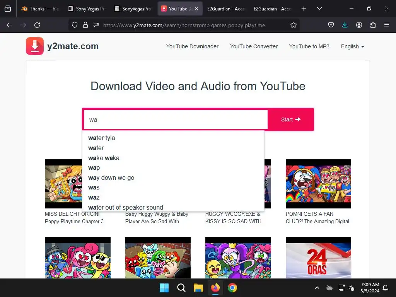Viewport: 396px width, 297px height.
Task: Open the muted volume tray icon
Action: [352, 288]
